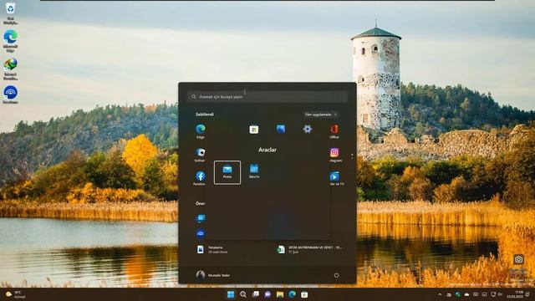535x301 pixels.
Task: Open the Posta mail app in Araclar folder
Action: [227, 172]
